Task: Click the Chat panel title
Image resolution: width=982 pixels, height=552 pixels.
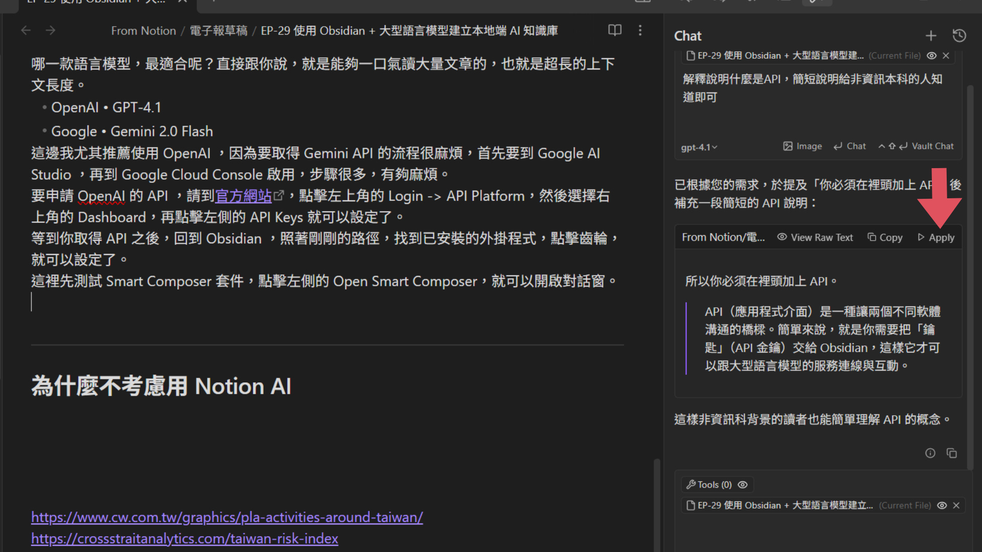Action: click(688, 36)
